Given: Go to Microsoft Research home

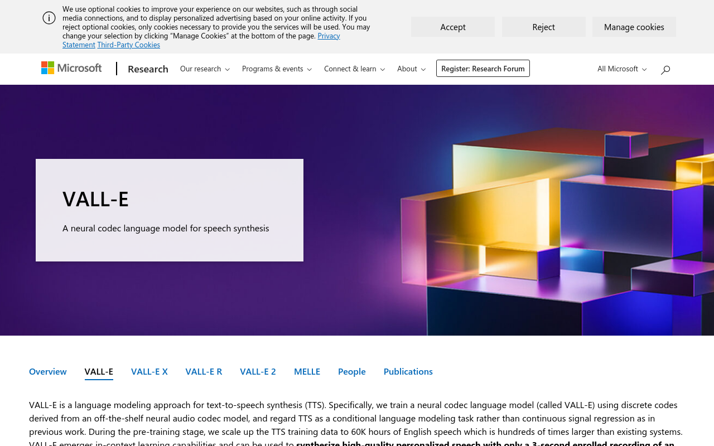Looking at the screenshot, I should (x=148, y=69).
